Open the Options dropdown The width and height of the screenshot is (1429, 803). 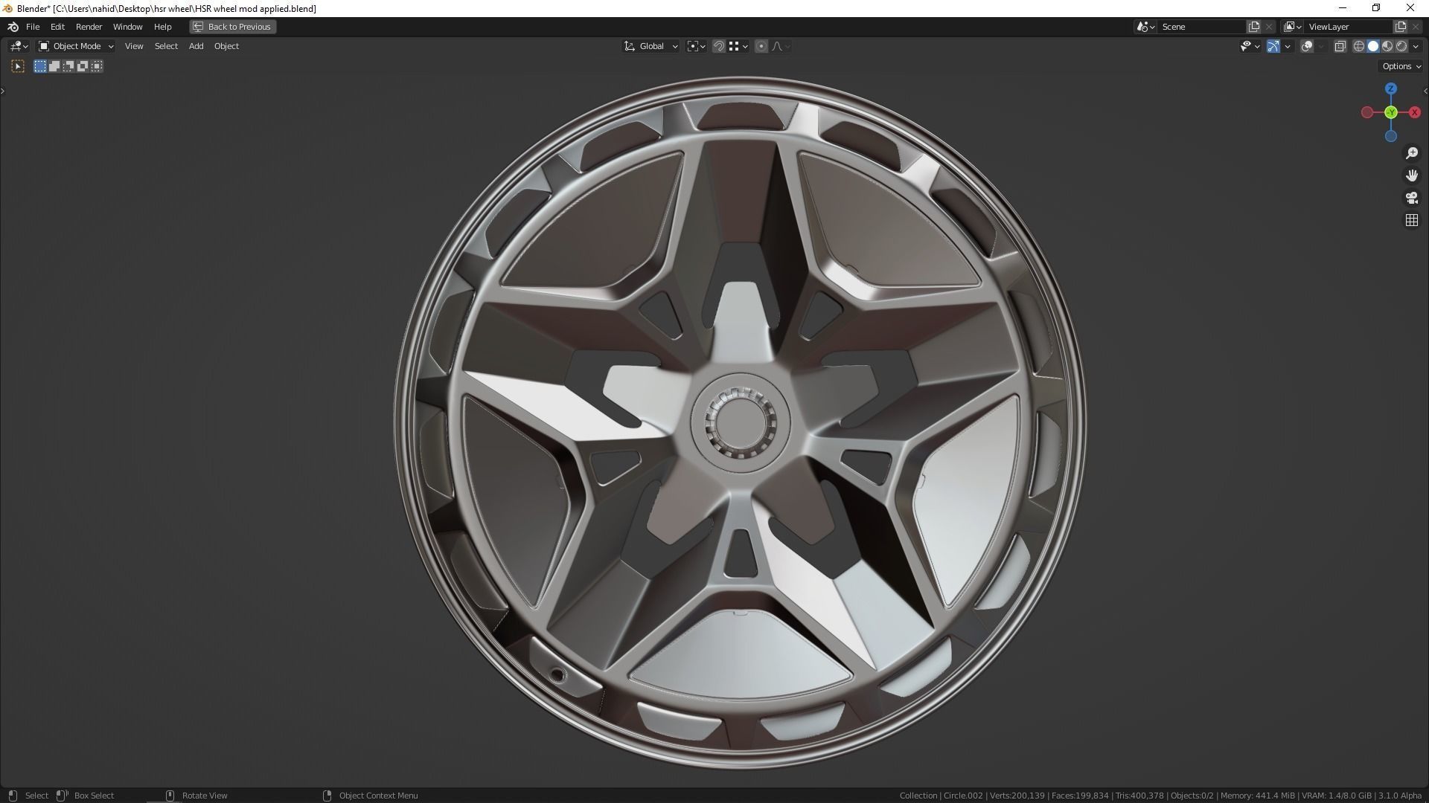click(1400, 66)
